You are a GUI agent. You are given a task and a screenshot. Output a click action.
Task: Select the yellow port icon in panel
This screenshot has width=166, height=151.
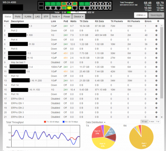(69, 8)
